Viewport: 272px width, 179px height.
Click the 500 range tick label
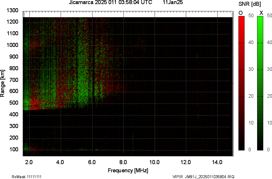[x=14, y=103]
